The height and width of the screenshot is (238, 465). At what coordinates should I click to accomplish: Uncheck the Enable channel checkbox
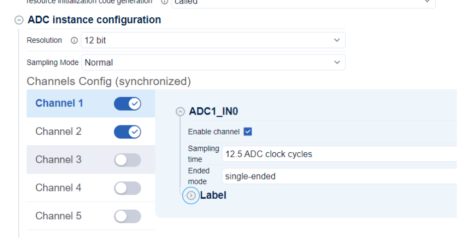pos(248,132)
